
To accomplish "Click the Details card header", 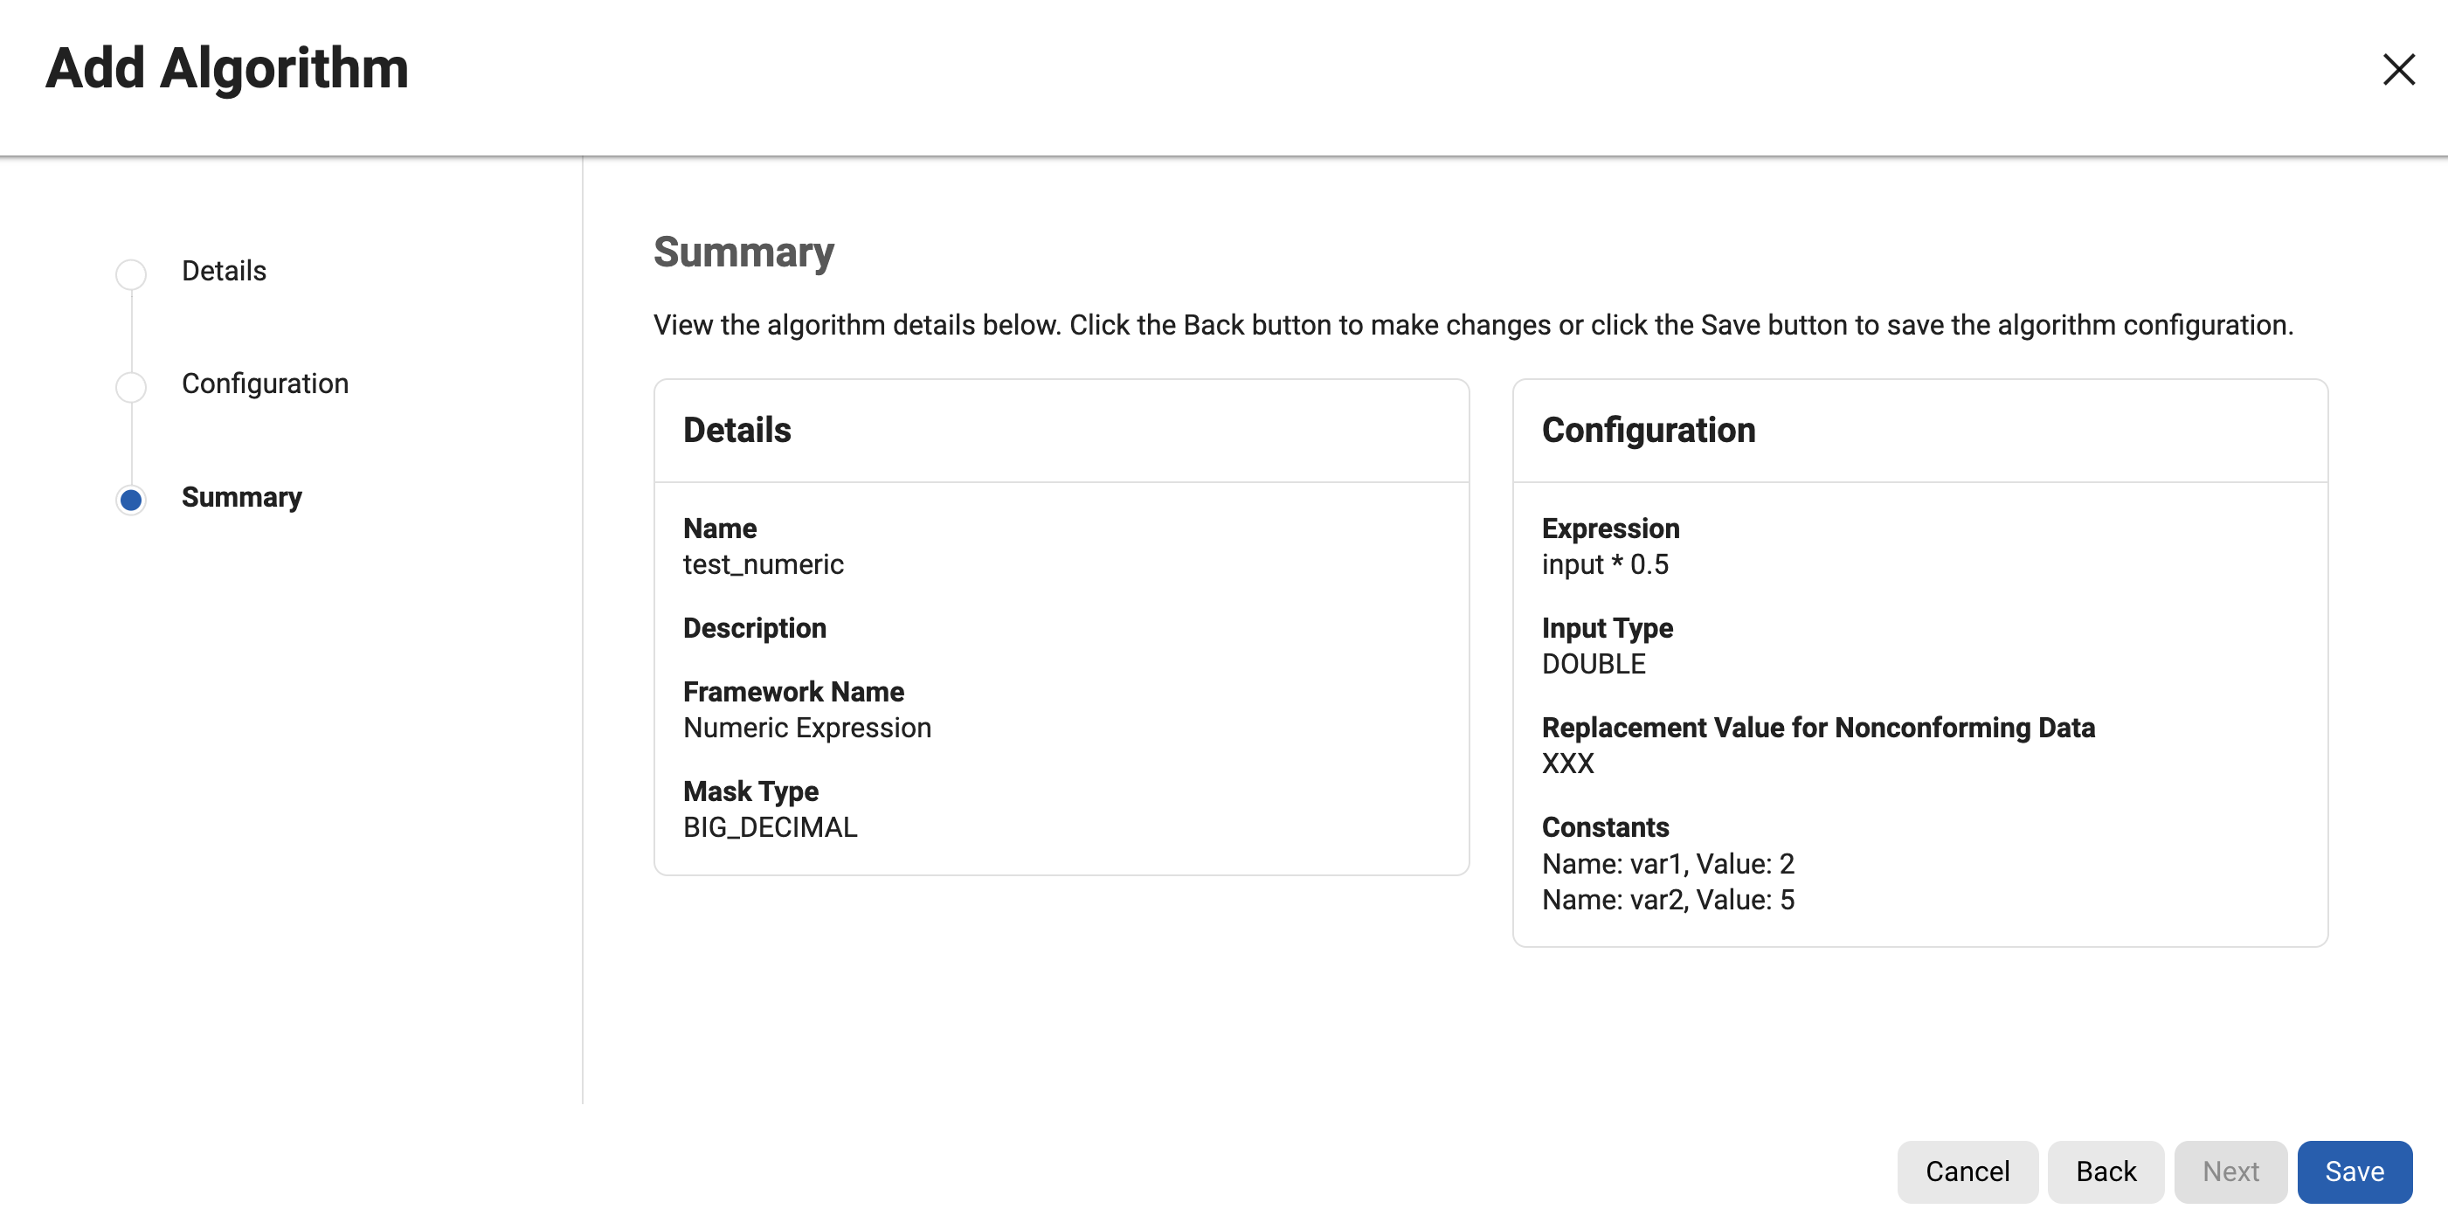I will 736,431.
